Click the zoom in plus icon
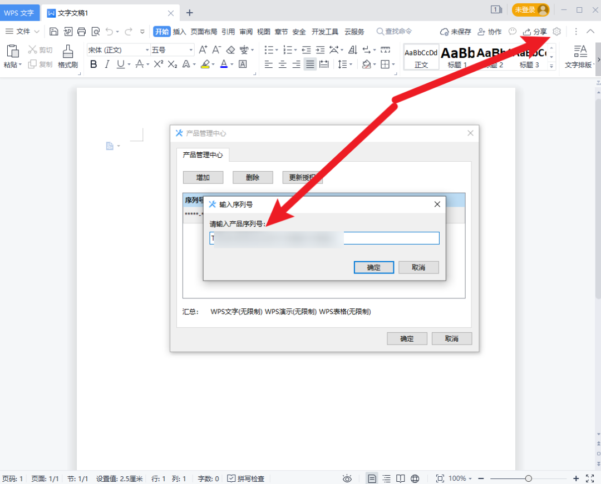Screen dimensions: 601x484 [576, 478]
